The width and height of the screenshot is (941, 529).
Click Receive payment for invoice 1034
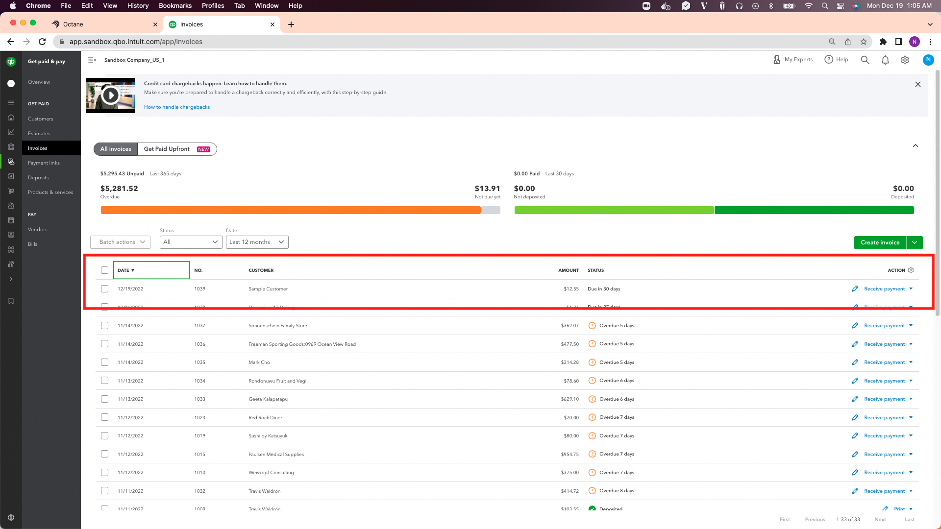pyautogui.click(x=884, y=381)
